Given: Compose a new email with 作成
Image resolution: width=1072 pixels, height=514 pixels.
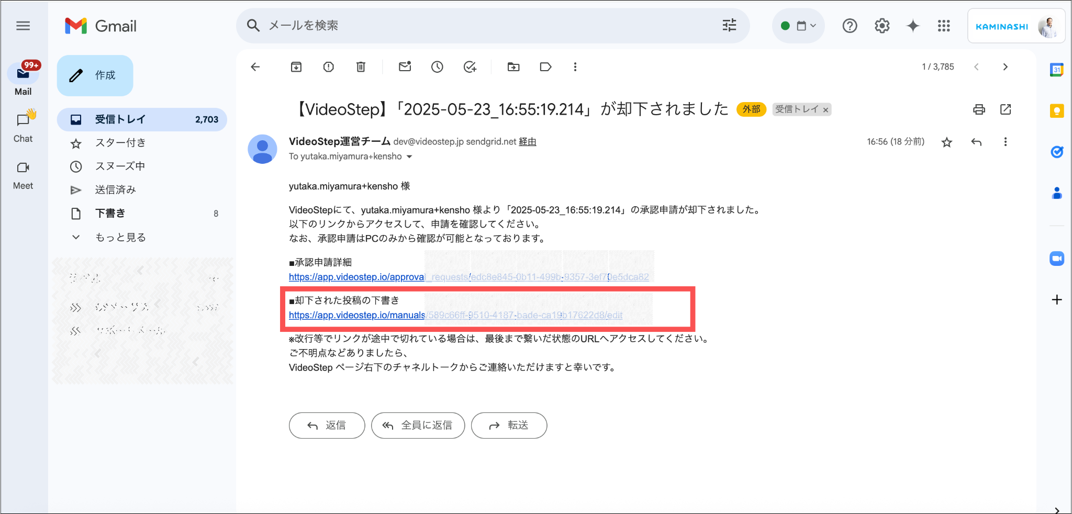Looking at the screenshot, I should tap(95, 75).
